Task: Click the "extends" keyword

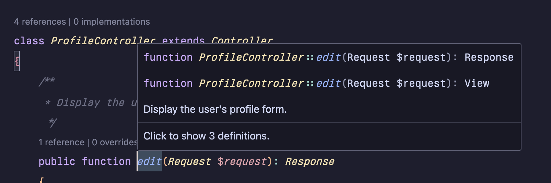Action: click(x=183, y=40)
